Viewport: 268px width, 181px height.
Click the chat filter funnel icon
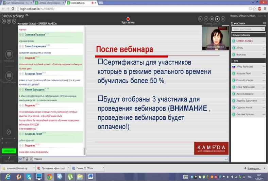(24, 159)
